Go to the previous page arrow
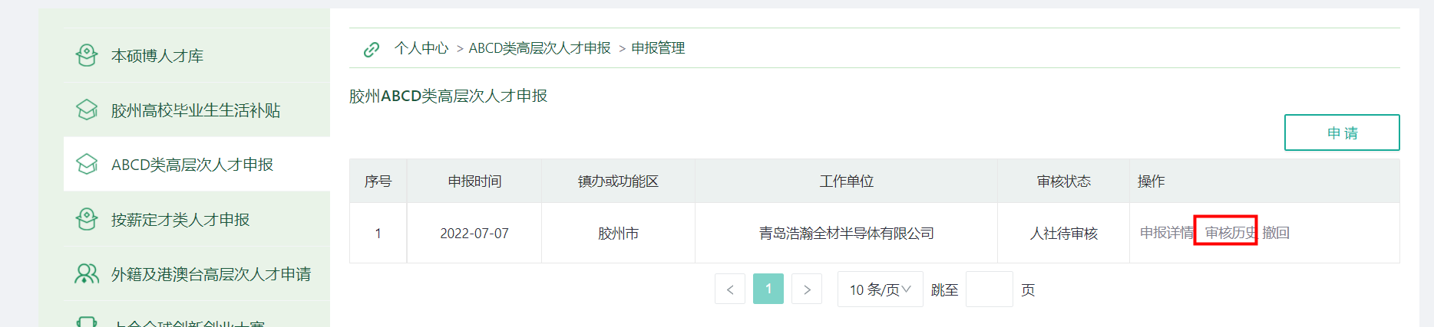The image size is (1434, 327). 729,289
